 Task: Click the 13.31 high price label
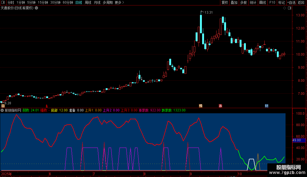208,13
